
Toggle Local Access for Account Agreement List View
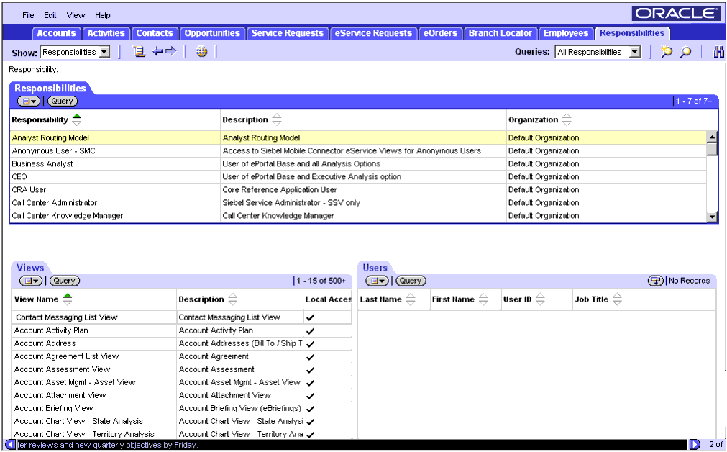[x=310, y=357]
